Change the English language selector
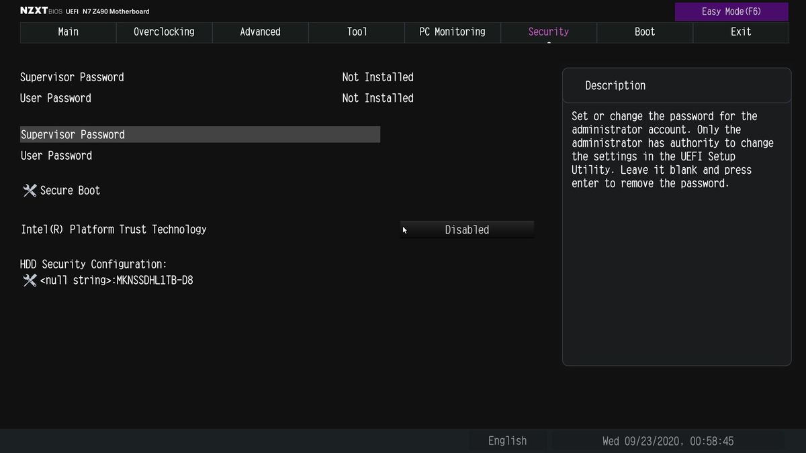The width and height of the screenshot is (806, 453). (x=507, y=441)
